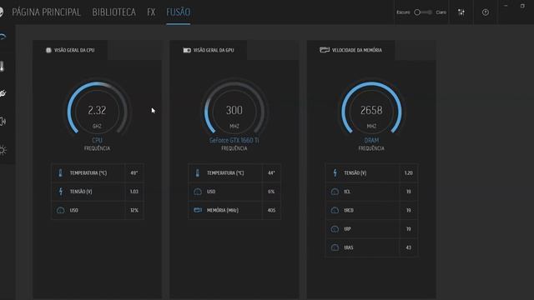This screenshot has width=534, height=300.
Task: Click memory voltage value 1.20
Action: click(409, 172)
